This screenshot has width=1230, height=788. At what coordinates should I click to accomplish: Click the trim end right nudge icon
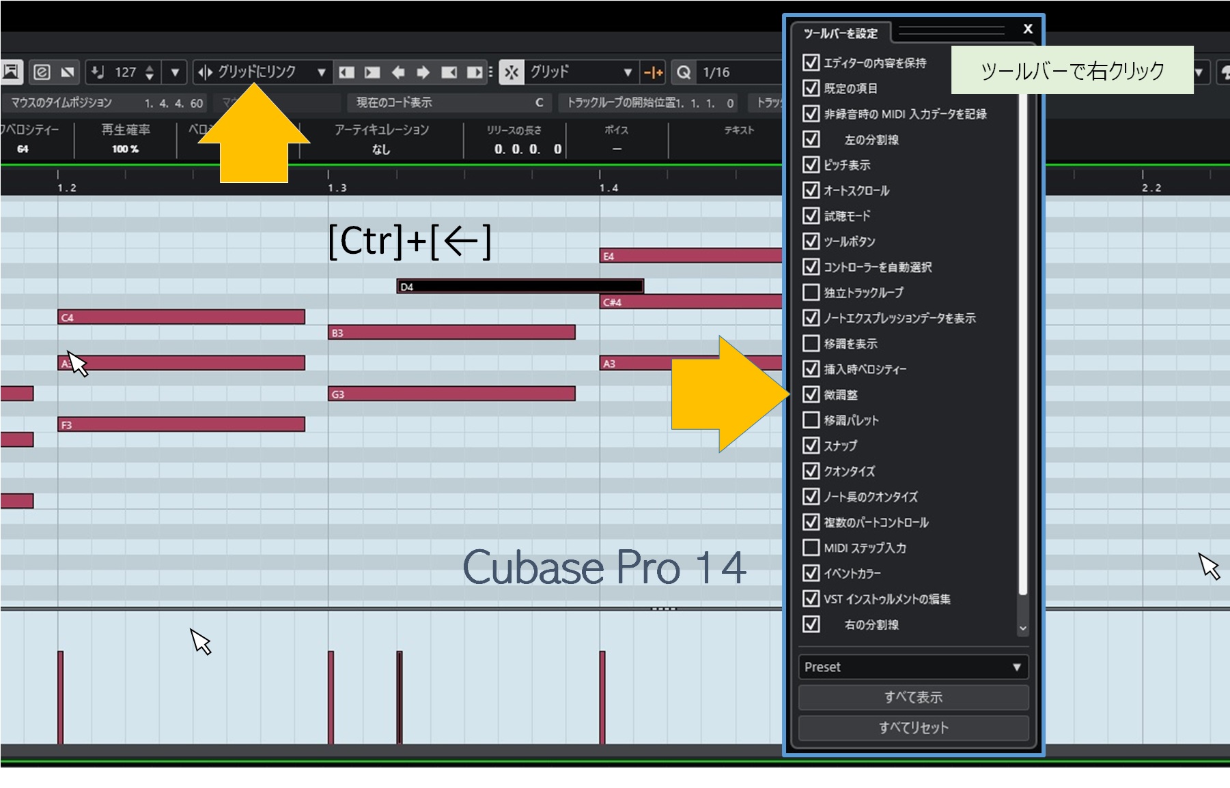click(475, 72)
